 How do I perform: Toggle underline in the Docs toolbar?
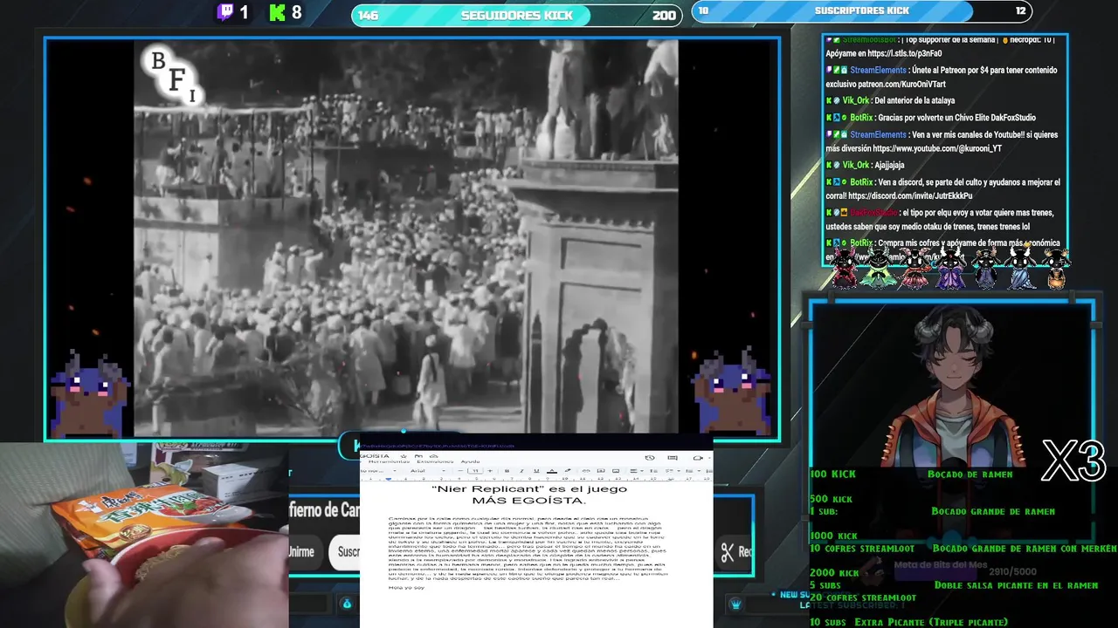click(536, 471)
